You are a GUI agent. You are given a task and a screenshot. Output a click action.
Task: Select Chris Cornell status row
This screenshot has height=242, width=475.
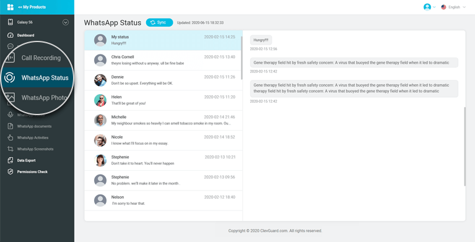[163, 60]
